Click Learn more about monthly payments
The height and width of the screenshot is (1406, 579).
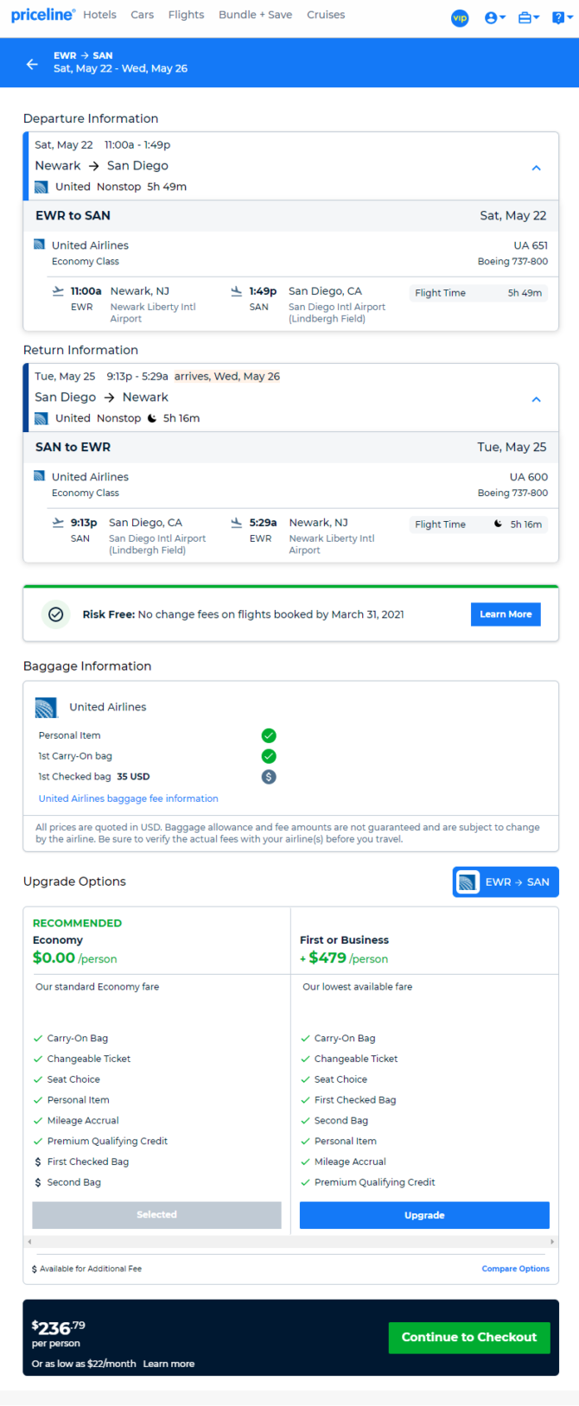pyautogui.click(x=169, y=1364)
